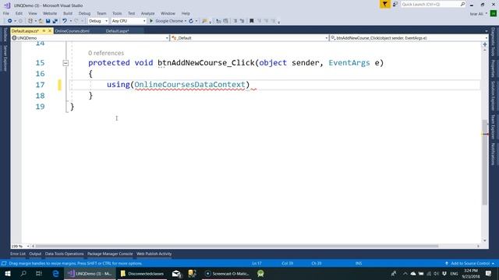Open the Any CPU platform dropdown
Image resolution: width=499 pixels, height=280 pixels.
[x=129, y=21]
